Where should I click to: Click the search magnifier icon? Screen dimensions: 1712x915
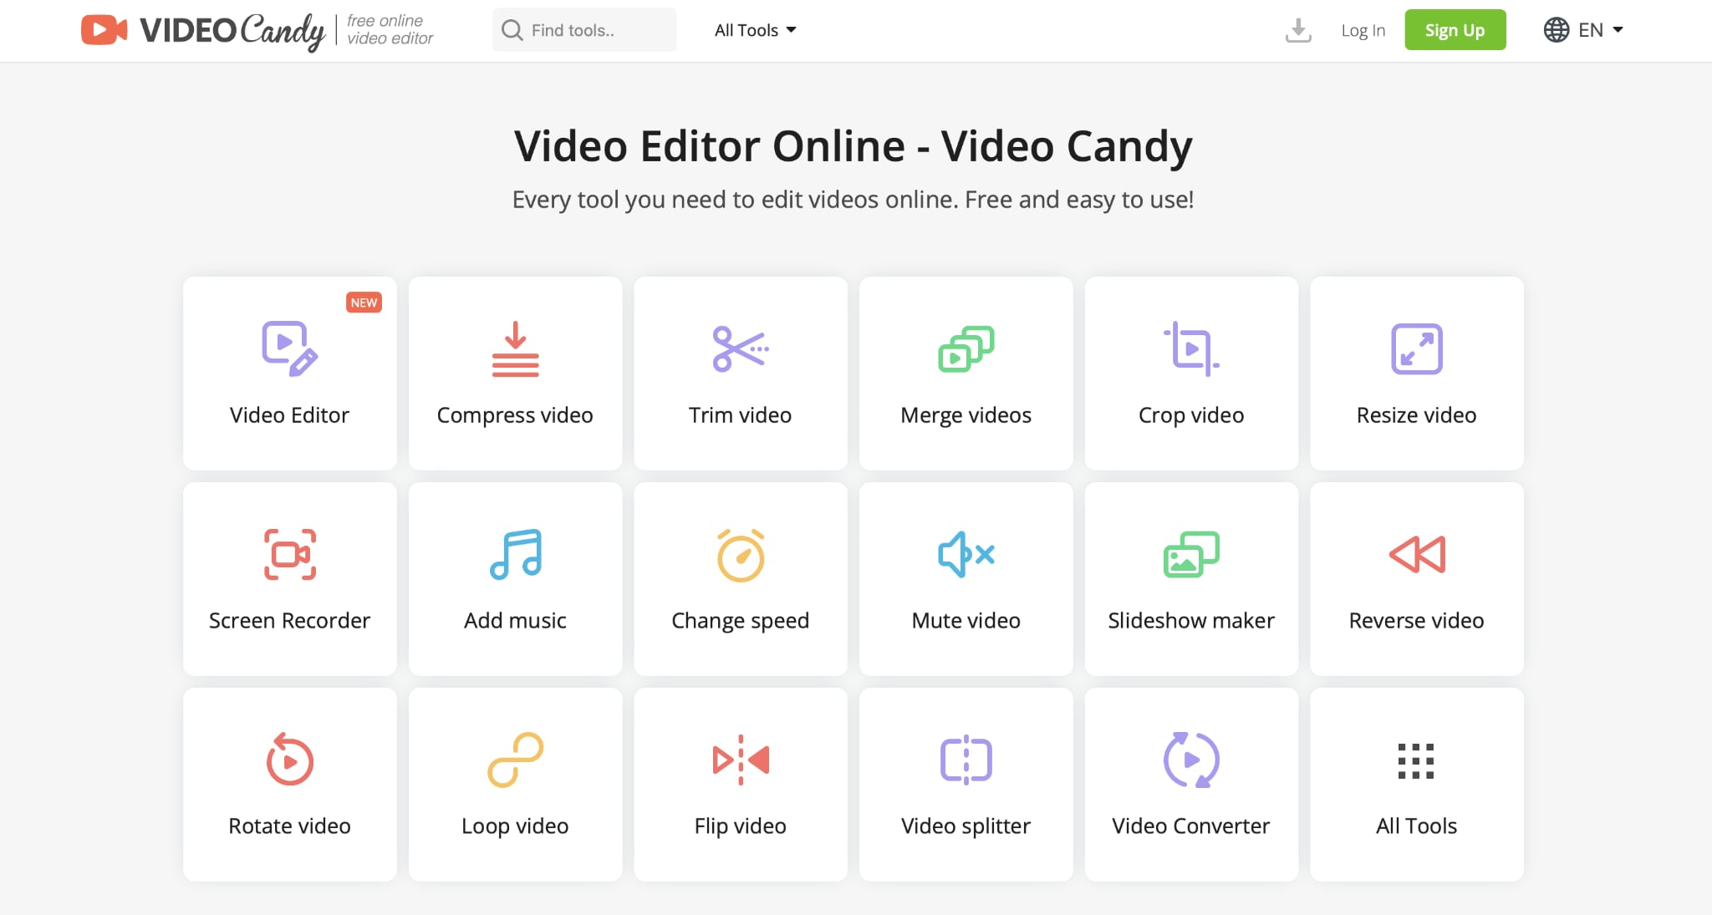[x=512, y=30]
